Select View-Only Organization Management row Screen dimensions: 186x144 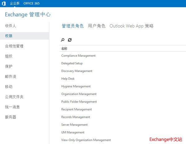tap(86, 140)
